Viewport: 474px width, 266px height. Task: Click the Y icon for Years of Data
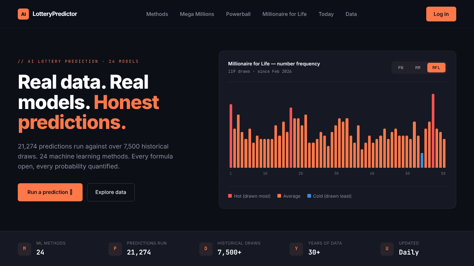(296, 249)
